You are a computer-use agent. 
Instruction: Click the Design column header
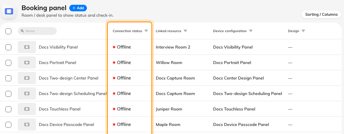click(x=294, y=31)
